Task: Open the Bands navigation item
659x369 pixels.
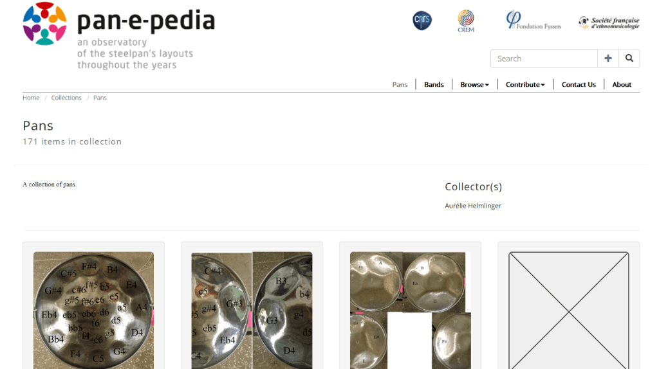Action: pos(434,84)
